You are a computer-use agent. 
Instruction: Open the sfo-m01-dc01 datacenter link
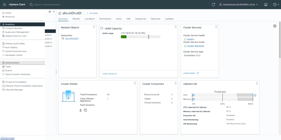pos(72,39)
